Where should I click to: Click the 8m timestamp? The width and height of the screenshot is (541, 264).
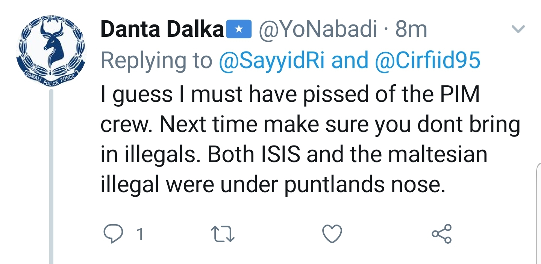(x=411, y=30)
